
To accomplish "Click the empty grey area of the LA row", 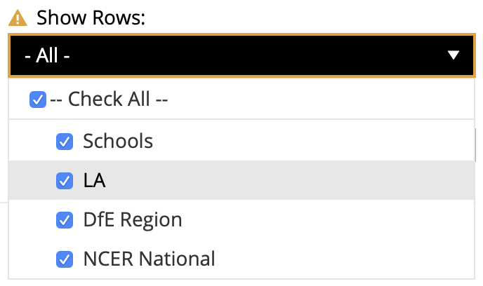I will point(289,180).
